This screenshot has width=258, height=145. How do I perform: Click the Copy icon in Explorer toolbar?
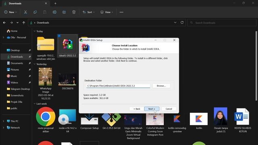[35, 12]
